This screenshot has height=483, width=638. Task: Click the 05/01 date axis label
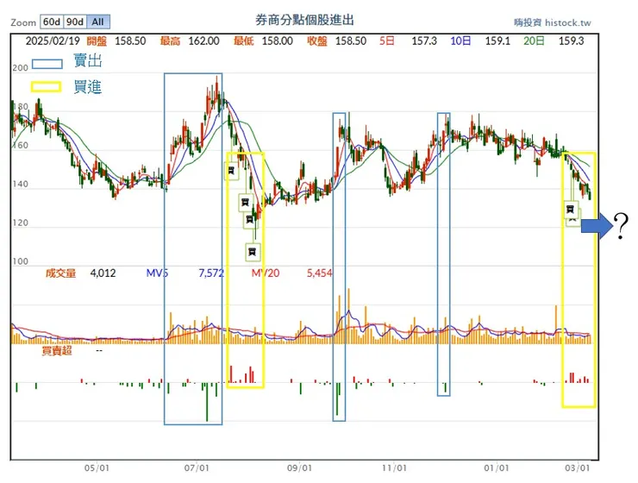(97, 468)
